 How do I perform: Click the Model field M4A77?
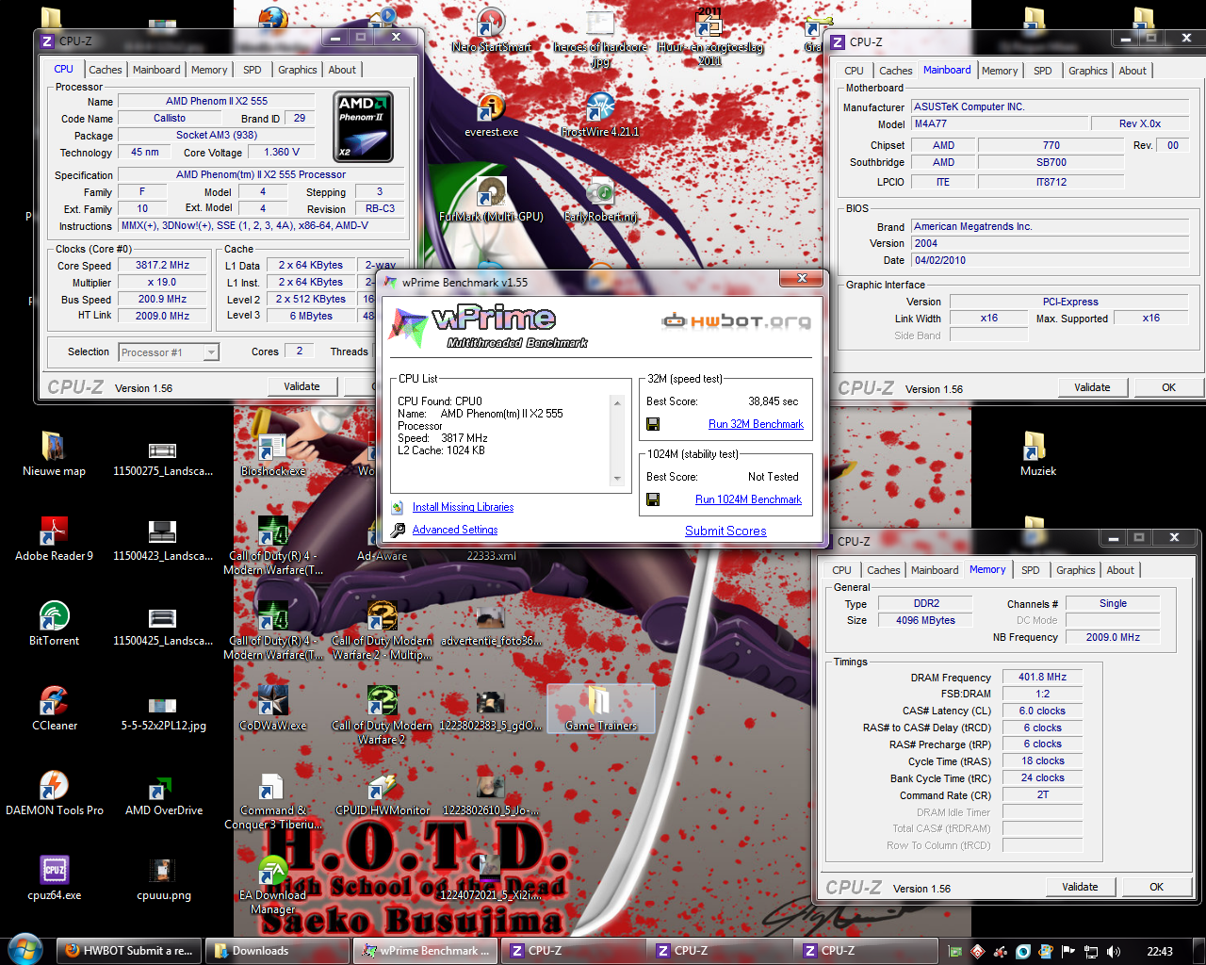(999, 123)
